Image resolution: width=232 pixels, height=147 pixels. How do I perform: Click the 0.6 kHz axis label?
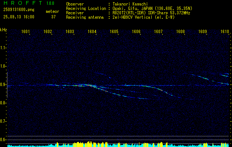pos(3,140)
